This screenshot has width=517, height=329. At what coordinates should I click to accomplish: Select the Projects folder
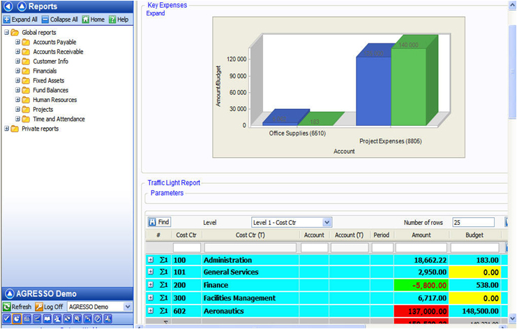pyautogui.click(x=43, y=109)
